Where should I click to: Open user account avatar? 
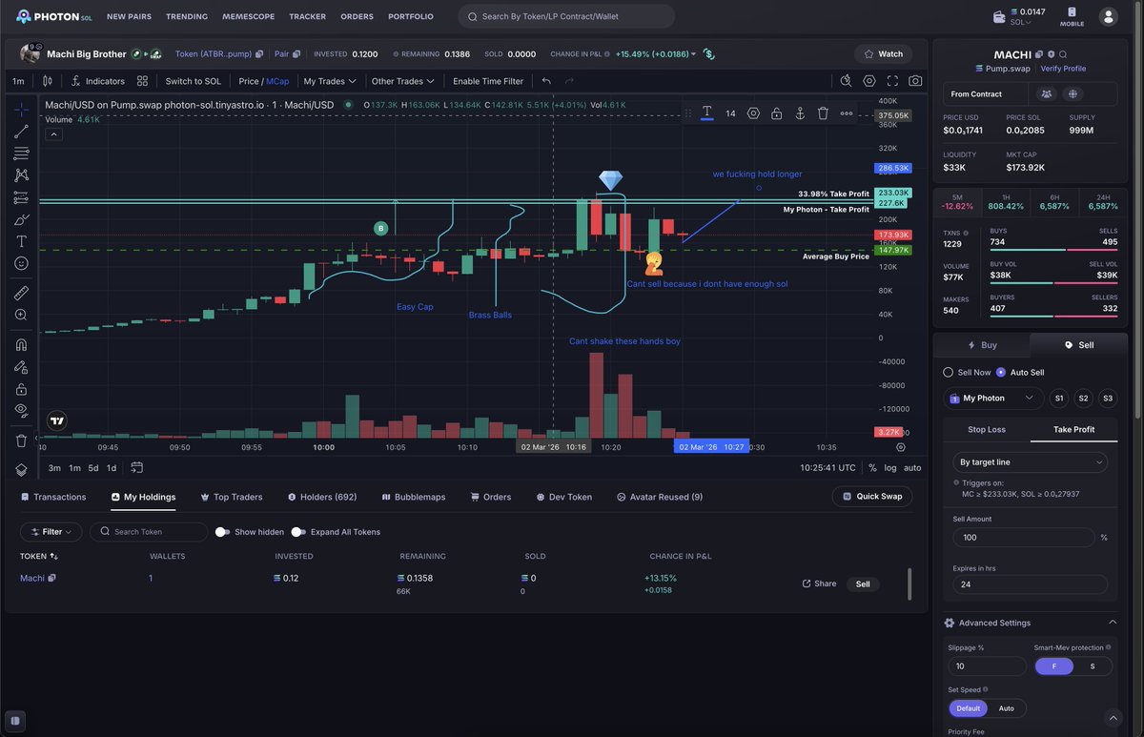pos(1109,16)
